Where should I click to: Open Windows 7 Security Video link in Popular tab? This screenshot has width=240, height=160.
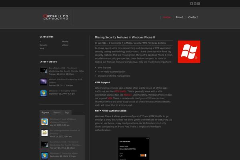click(x=64, y=153)
